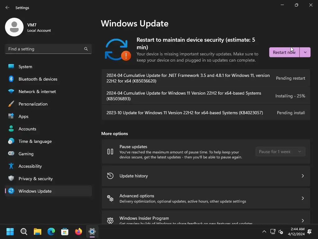
Task: Show hidden system tray icons
Action: 264,232
